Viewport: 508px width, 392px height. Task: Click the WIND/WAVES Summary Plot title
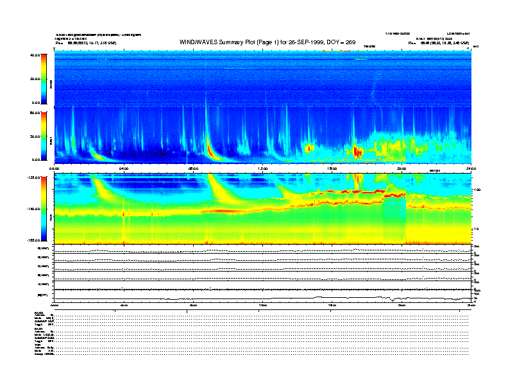(x=267, y=42)
